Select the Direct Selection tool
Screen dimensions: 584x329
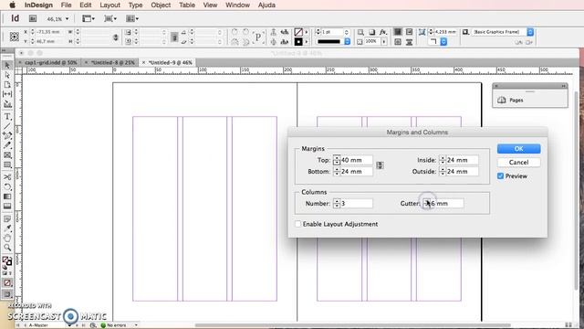pyautogui.click(x=7, y=75)
